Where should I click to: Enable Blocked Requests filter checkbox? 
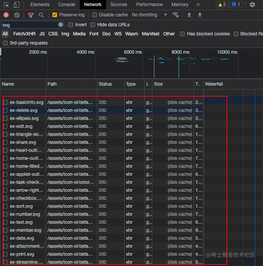pyautogui.click(x=236, y=34)
